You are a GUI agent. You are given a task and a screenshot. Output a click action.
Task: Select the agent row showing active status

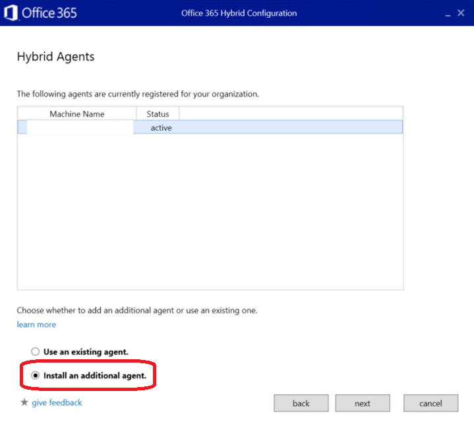[264, 127]
